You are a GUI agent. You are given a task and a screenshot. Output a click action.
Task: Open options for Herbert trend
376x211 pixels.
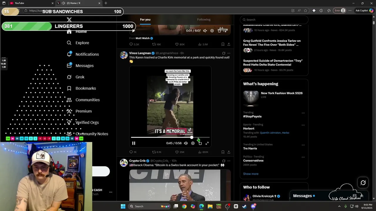pyautogui.click(x=303, y=125)
